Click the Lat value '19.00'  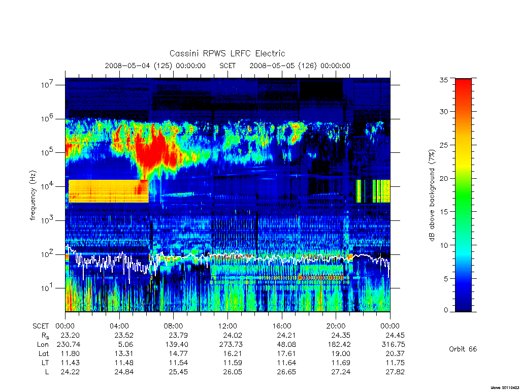tap(341, 353)
